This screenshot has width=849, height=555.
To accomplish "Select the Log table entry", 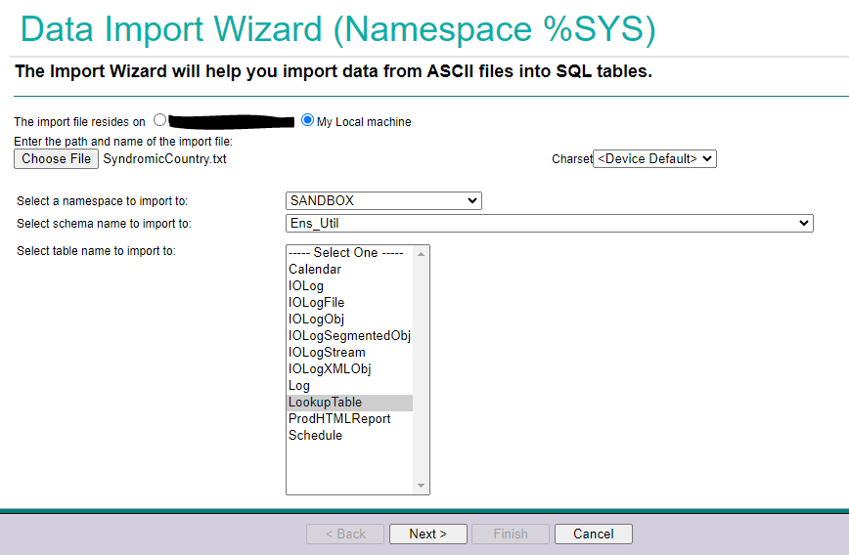I will [299, 386].
